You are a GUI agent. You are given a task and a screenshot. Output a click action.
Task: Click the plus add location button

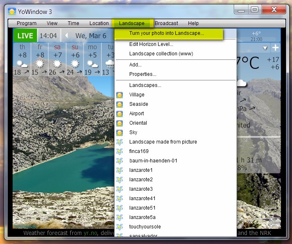tap(276, 48)
